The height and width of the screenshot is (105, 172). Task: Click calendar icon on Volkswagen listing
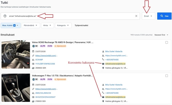pyautogui.click(x=33, y=85)
